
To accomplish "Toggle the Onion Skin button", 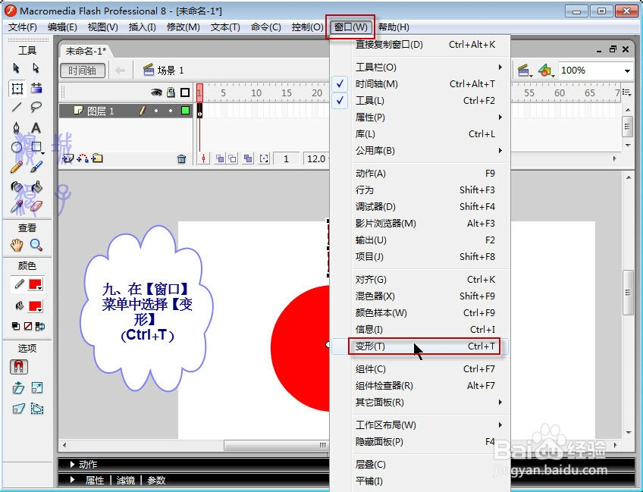I will pos(220,158).
